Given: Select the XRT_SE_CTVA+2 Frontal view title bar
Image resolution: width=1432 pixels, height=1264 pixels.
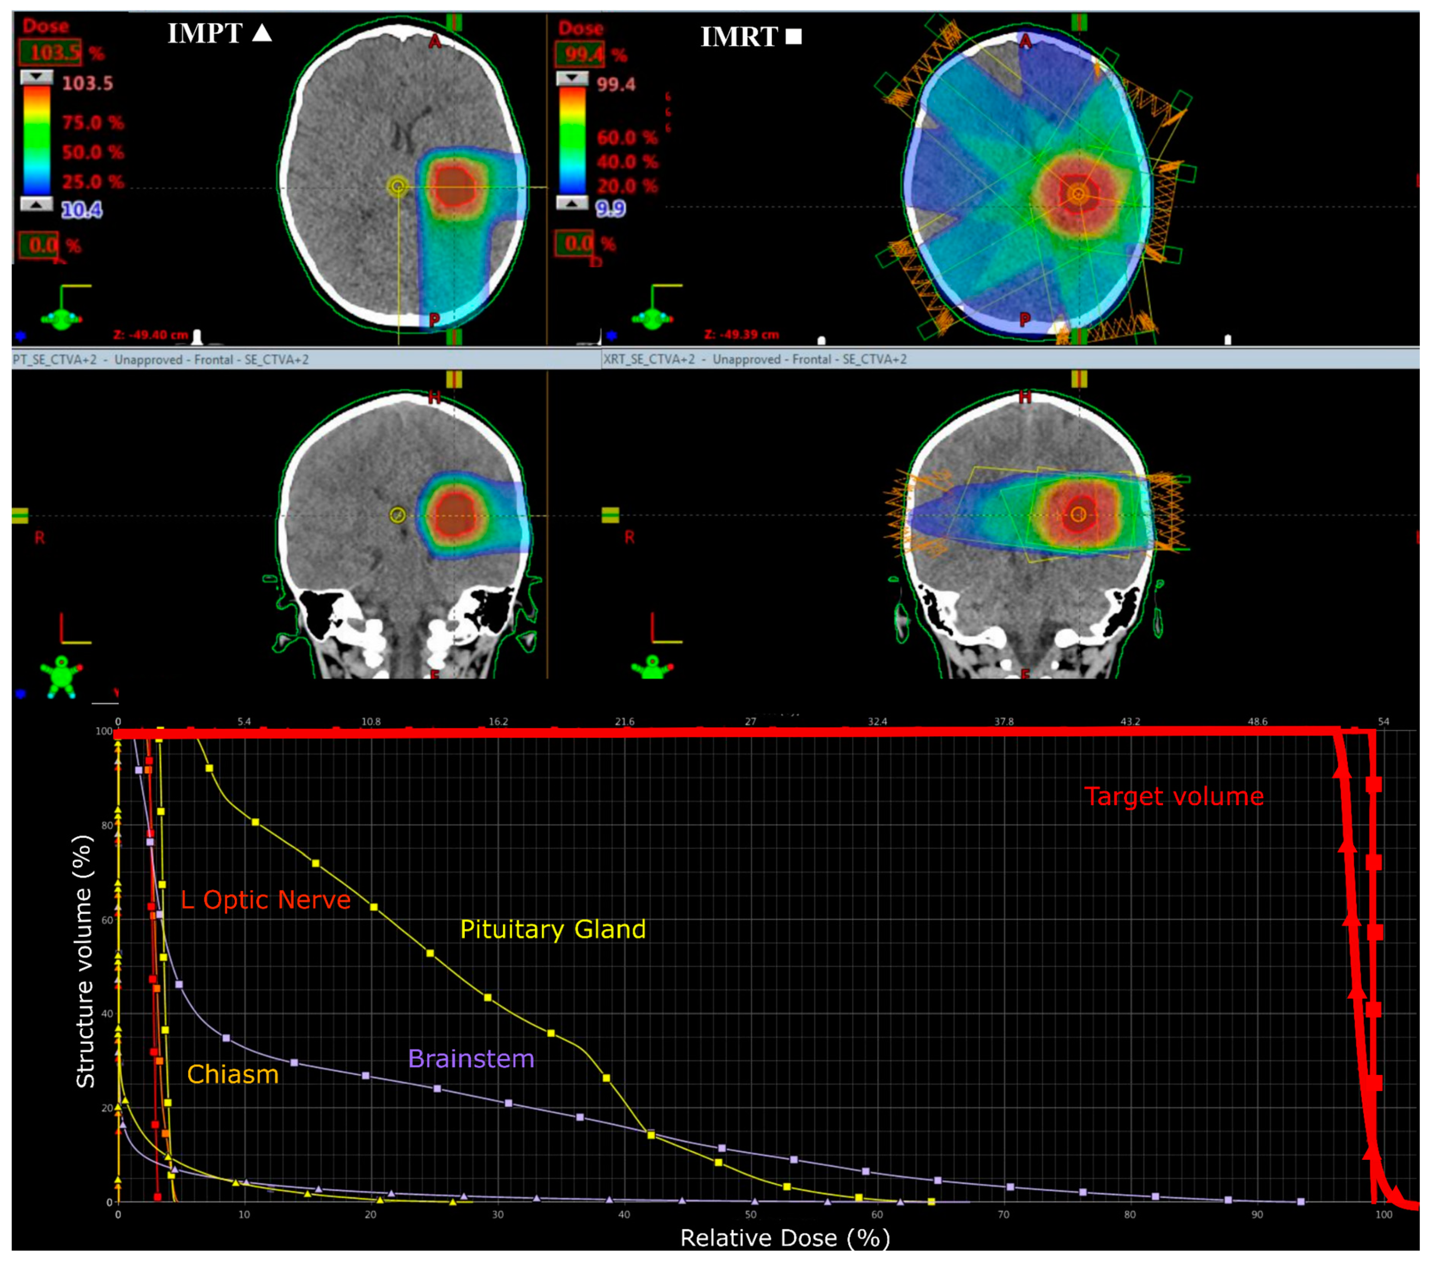Looking at the screenshot, I should 755,359.
